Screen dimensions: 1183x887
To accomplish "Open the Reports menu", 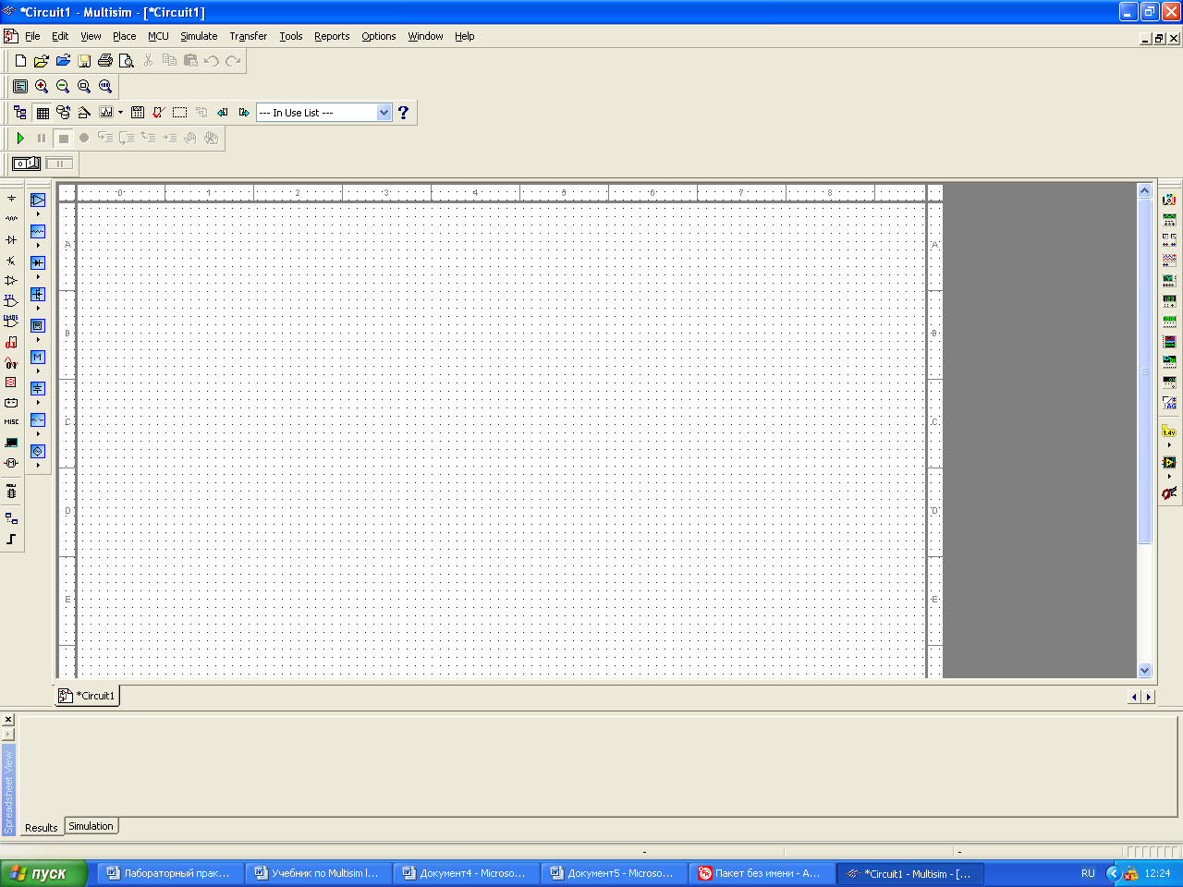I will 332,36.
